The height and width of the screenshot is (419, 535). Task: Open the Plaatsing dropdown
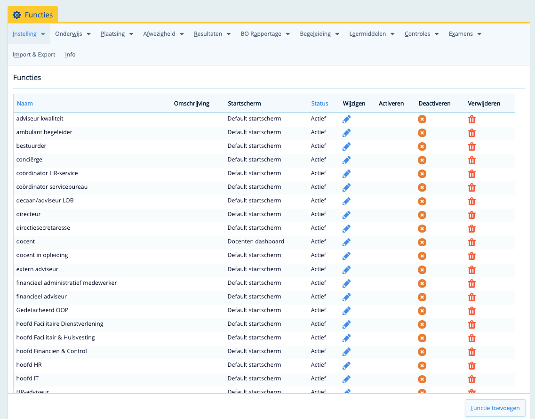point(117,34)
